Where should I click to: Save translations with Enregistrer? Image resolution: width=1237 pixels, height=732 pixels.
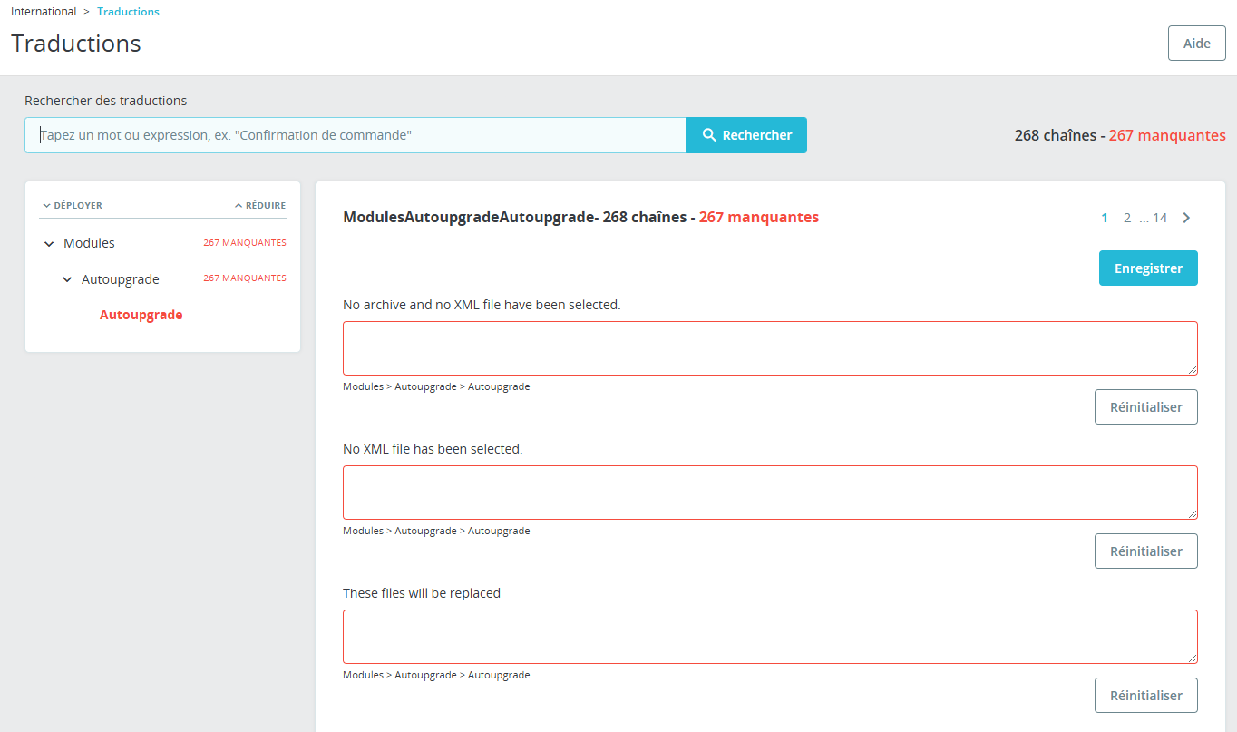pyautogui.click(x=1148, y=268)
